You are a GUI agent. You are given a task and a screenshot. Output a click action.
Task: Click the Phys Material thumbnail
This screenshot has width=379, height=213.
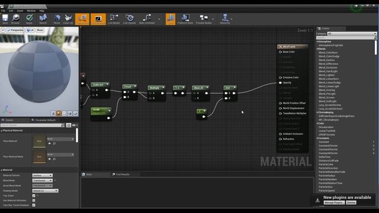(40, 141)
